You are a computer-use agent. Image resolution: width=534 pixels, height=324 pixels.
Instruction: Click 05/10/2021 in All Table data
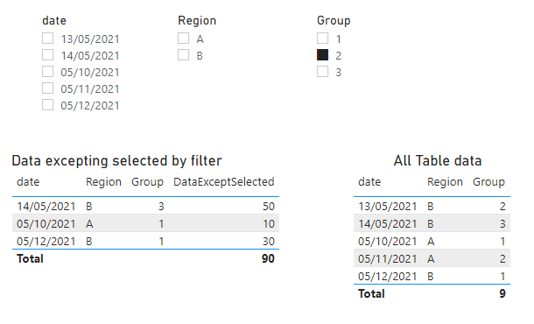pyautogui.click(x=387, y=242)
